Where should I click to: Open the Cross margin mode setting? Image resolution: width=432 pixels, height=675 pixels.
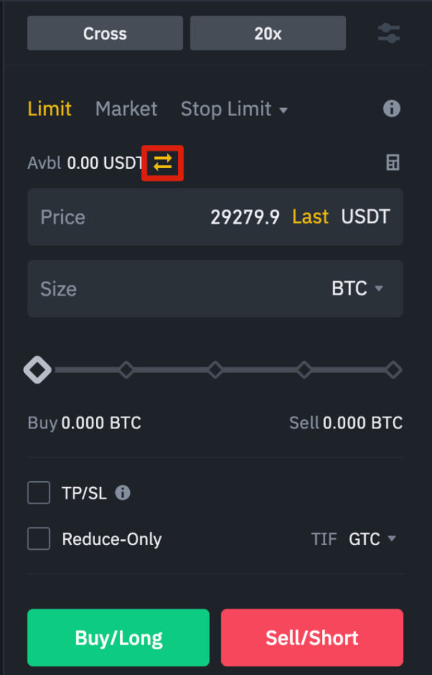tap(104, 33)
